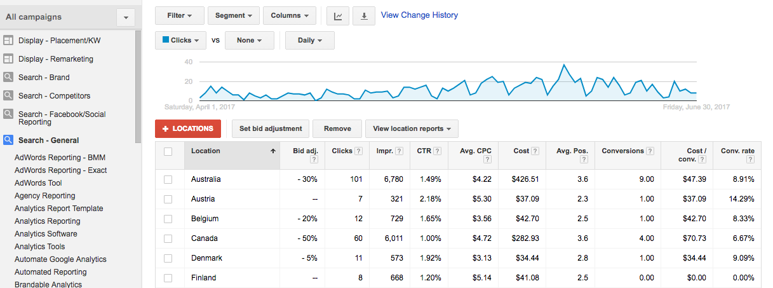
Task: Select the Search - General campaign
Action: click(48, 141)
